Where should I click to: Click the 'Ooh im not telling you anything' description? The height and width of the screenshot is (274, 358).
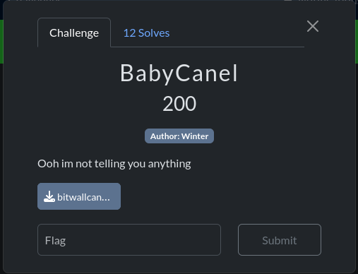pyautogui.click(x=114, y=164)
